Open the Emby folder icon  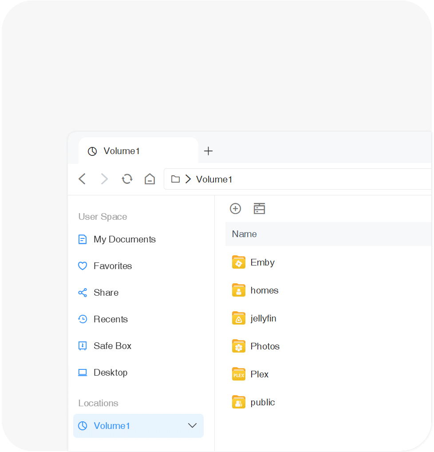(239, 262)
